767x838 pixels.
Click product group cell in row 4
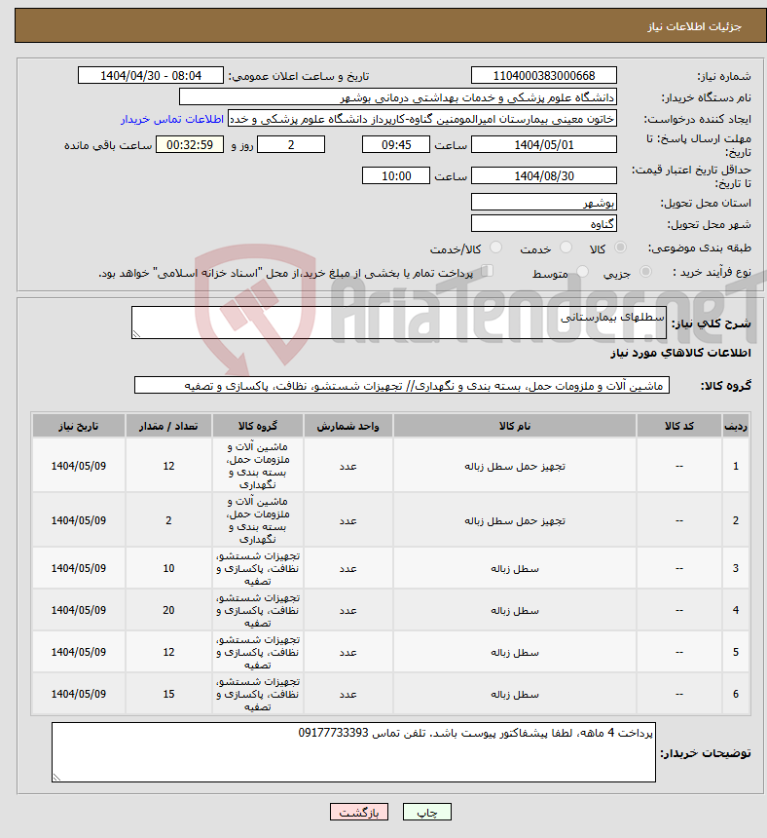(x=258, y=610)
